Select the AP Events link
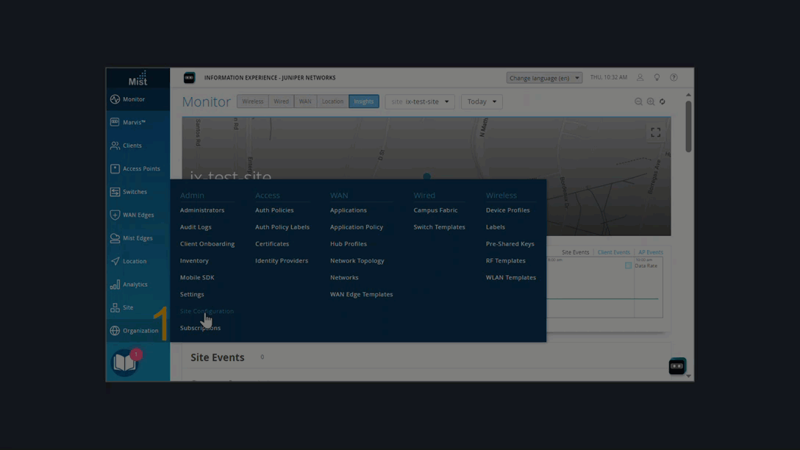Image resolution: width=800 pixels, height=450 pixels. coord(651,252)
